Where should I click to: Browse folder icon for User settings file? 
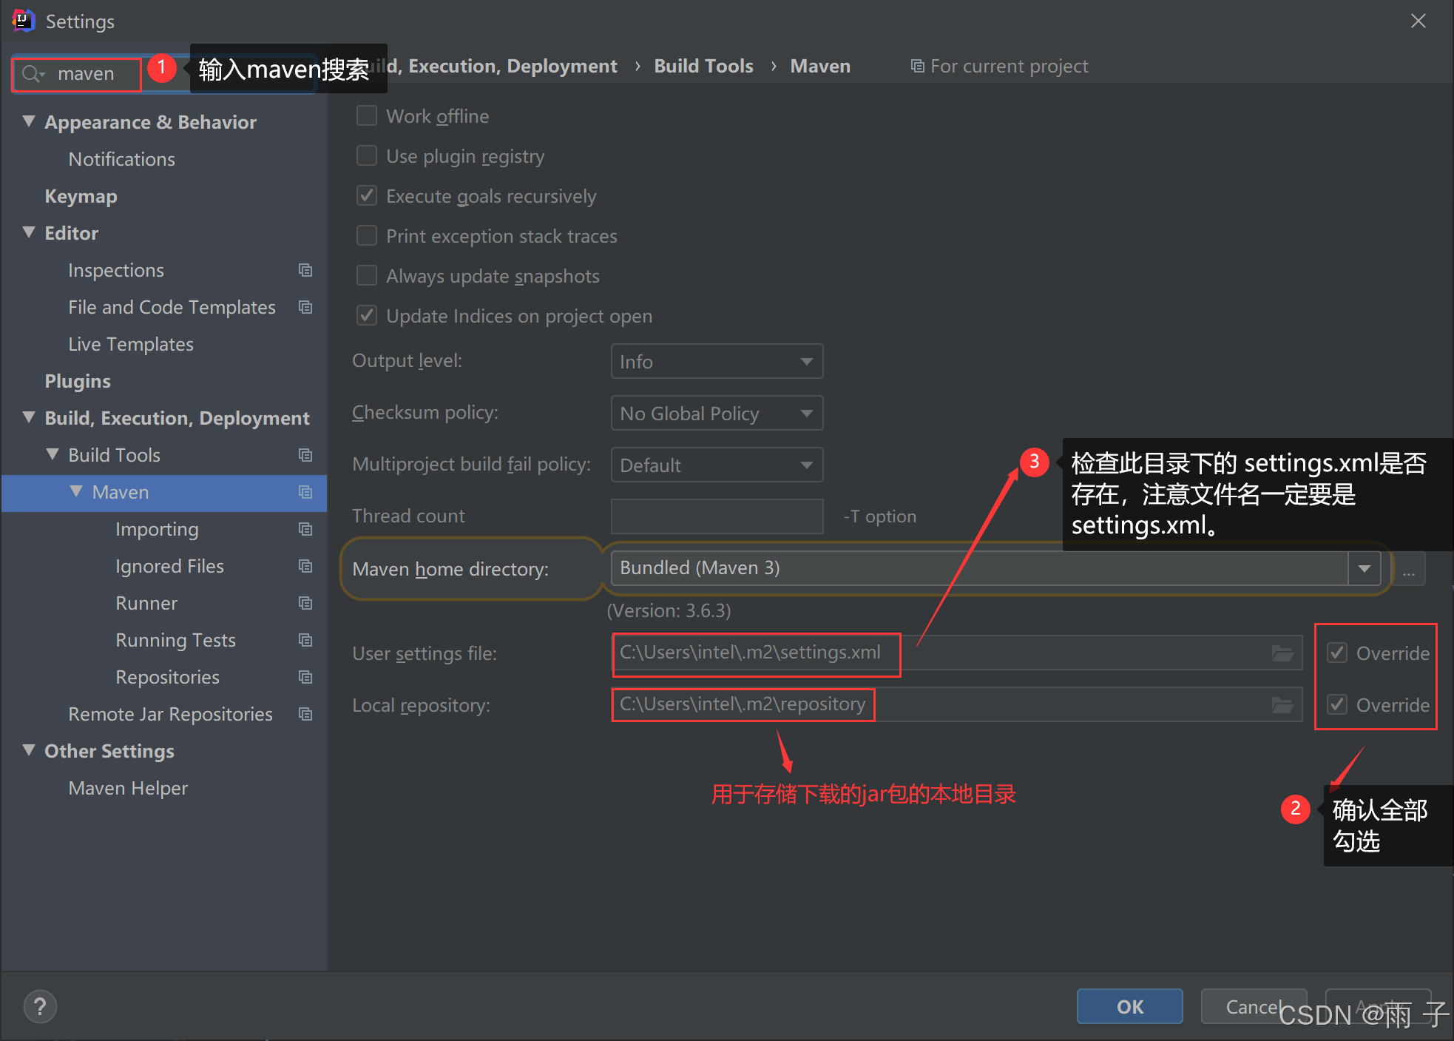(x=1282, y=653)
